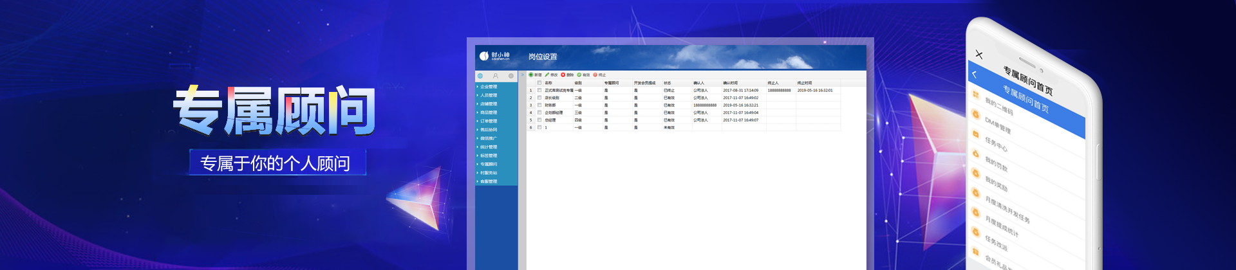Collapse sidebar with the double-arrow handle
The image size is (1236, 270).
(x=522, y=75)
